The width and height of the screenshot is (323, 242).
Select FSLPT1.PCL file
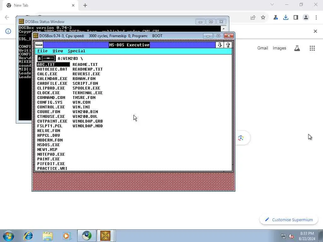(x=50, y=126)
